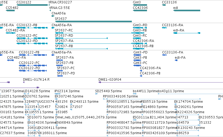Click the CG42306-PA protein label

[150, 68]
